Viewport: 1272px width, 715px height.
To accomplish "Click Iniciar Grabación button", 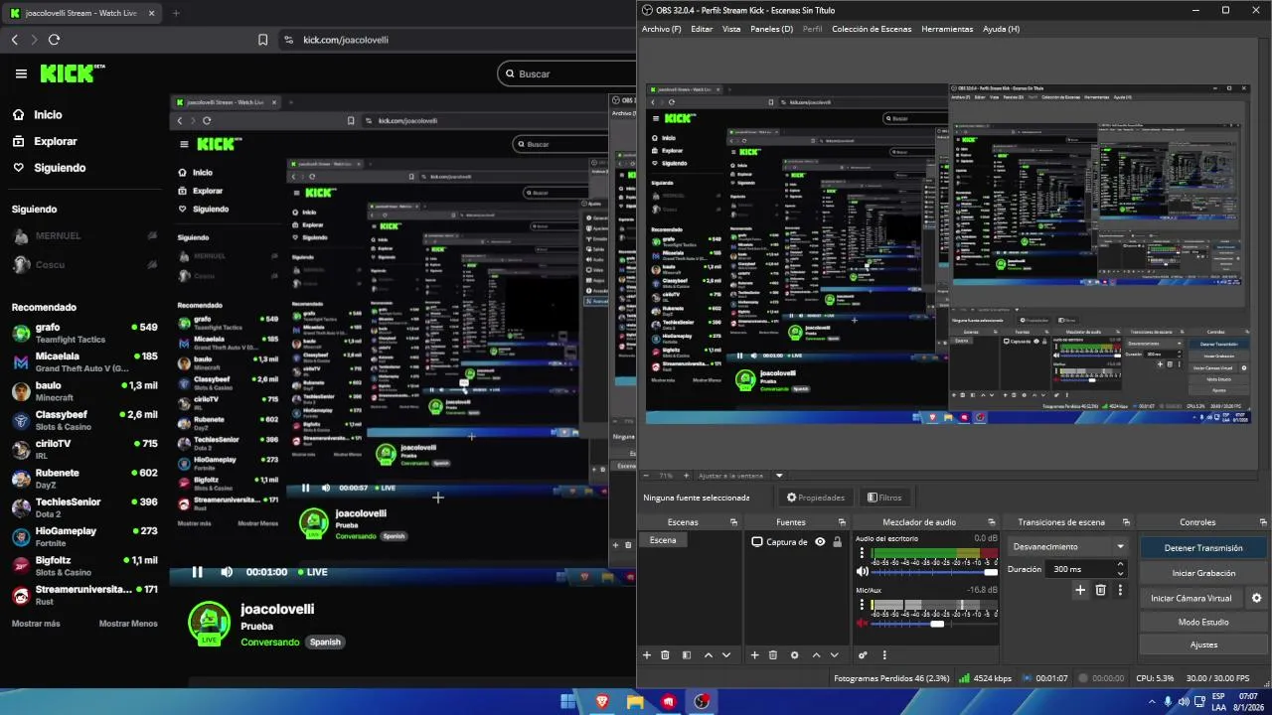I will pyautogui.click(x=1203, y=573).
